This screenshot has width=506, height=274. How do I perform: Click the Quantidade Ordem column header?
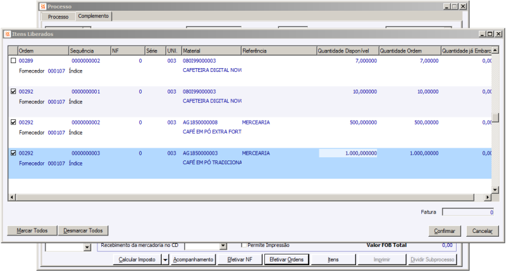(410, 51)
